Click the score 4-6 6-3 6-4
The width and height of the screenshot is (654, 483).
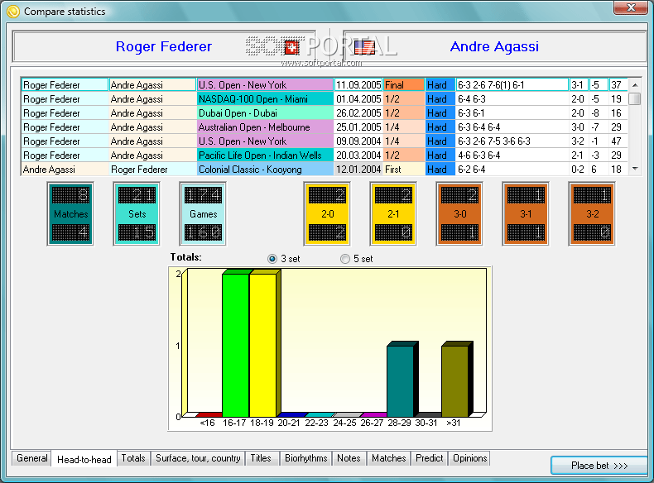(x=512, y=155)
